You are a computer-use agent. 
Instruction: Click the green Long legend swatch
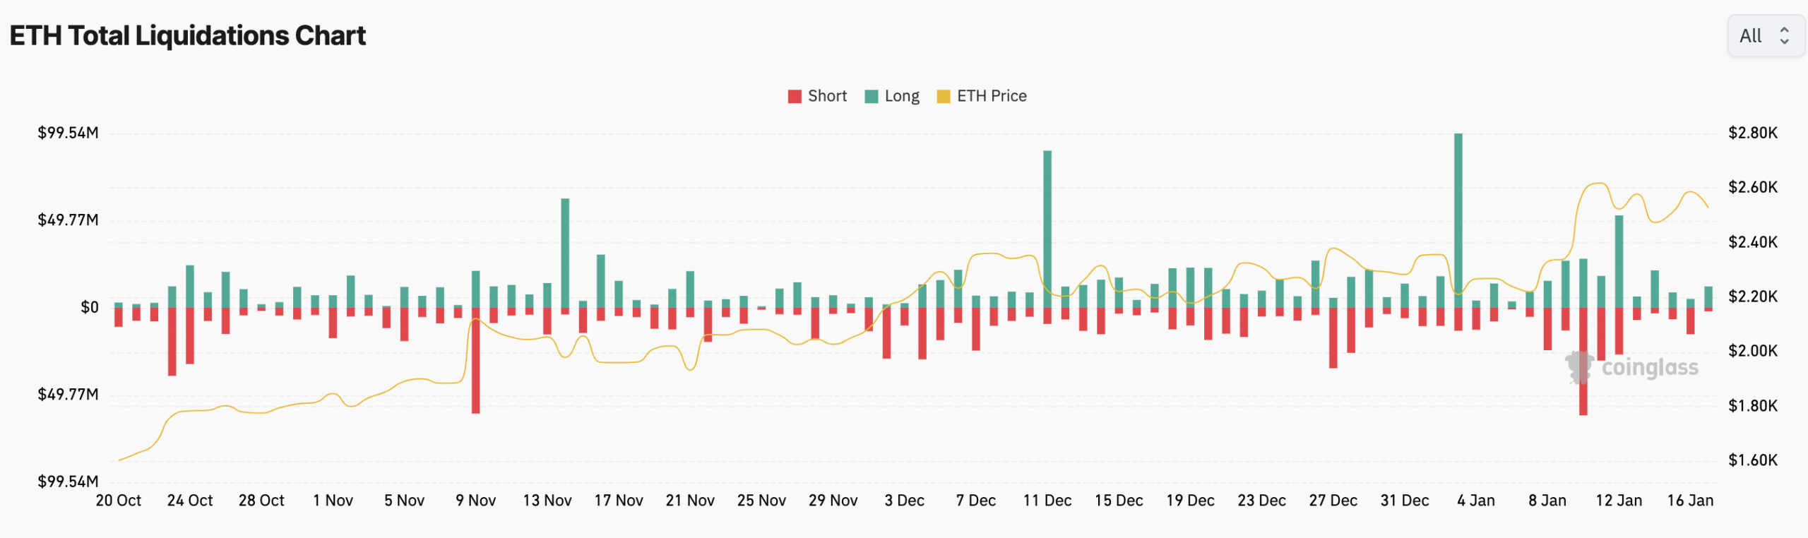point(872,97)
